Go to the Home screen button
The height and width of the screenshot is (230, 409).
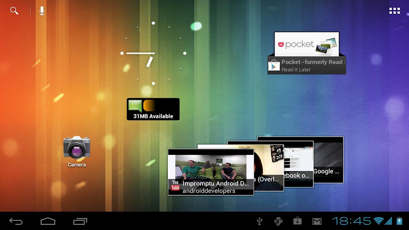click(48, 221)
